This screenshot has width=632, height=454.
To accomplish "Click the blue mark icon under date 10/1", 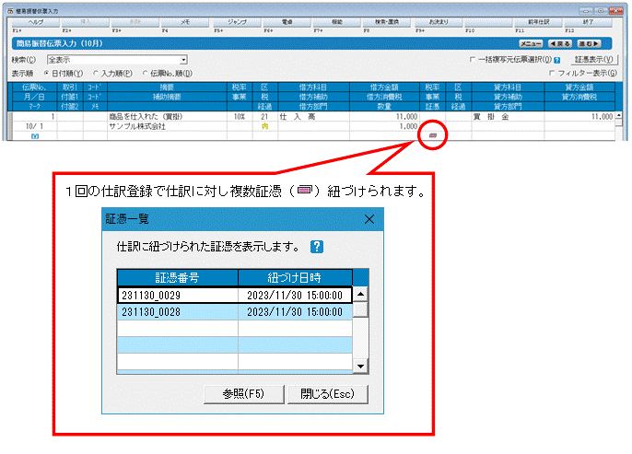I will click(35, 136).
